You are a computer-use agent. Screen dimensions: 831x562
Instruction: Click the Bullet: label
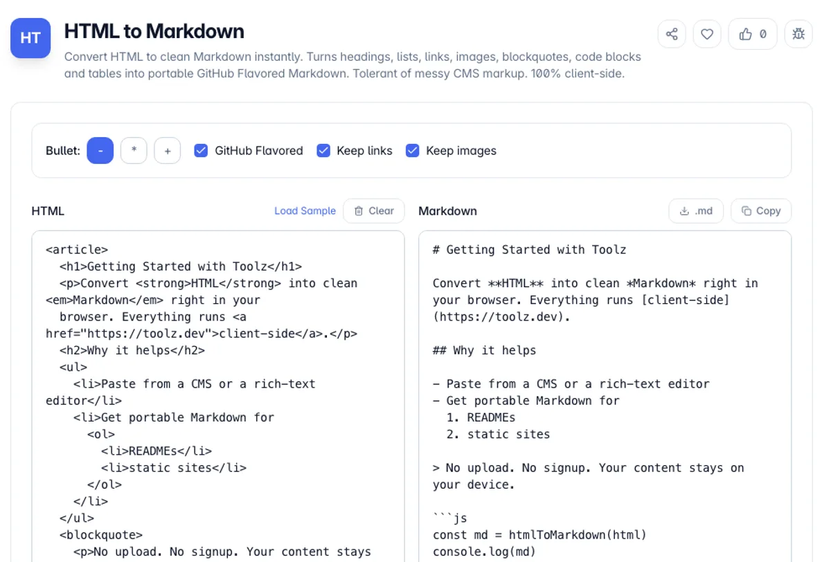[x=63, y=150]
